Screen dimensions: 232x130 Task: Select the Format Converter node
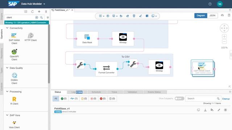106,69
